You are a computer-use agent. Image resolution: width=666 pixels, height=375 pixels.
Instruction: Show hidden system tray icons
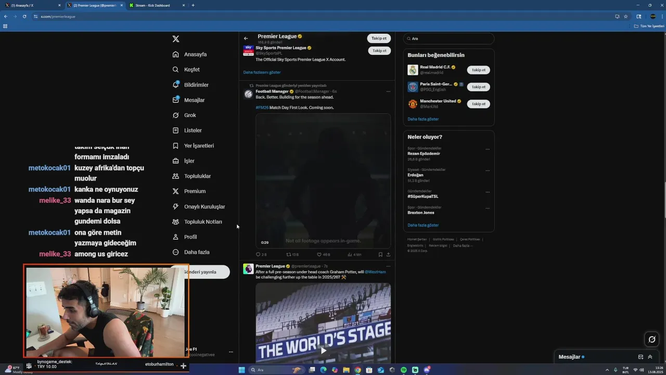click(x=608, y=370)
